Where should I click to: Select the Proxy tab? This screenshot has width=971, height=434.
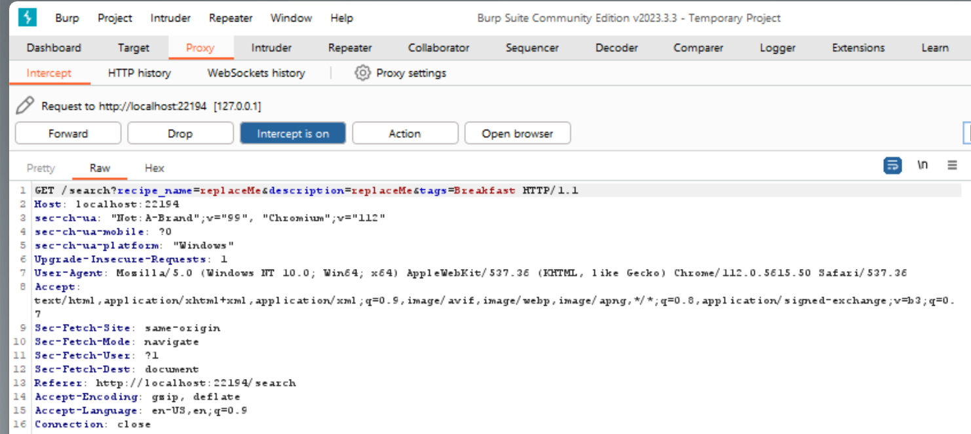click(200, 48)
